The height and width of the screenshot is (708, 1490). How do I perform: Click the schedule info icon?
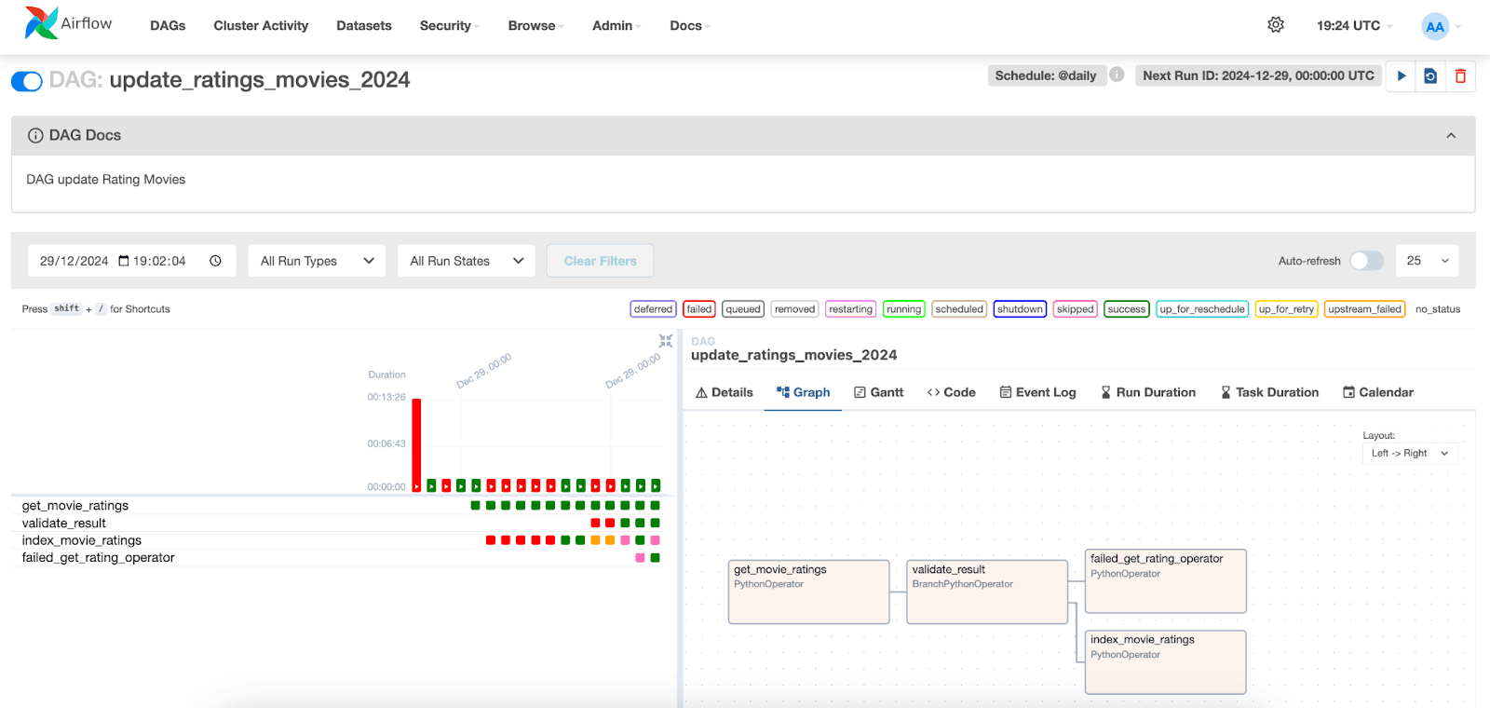click(1117, 75)
